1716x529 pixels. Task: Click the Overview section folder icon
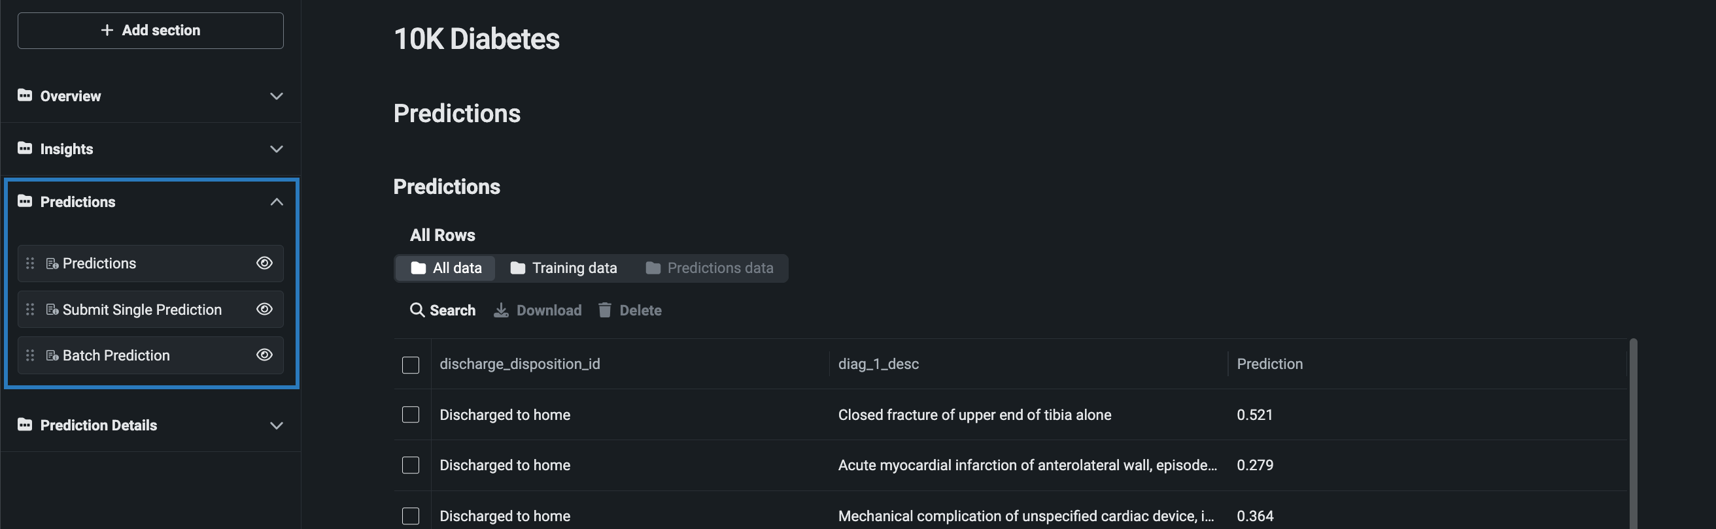pyautogui.click(x=25, y=95)
